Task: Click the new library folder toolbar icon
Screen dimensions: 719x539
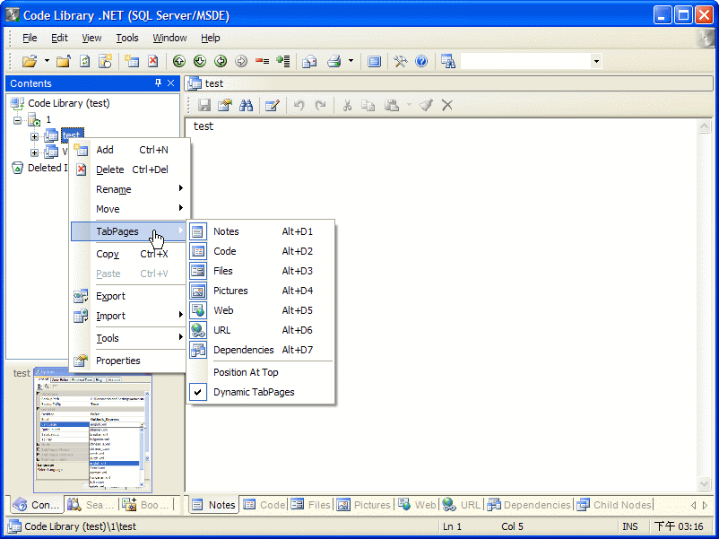Action: tap(64, 61)
